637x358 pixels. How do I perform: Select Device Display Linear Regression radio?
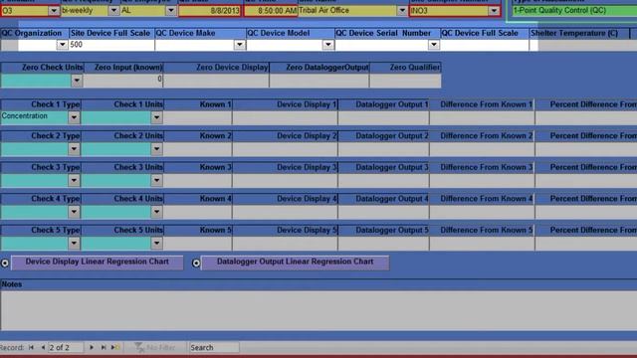tap(5, 263)
